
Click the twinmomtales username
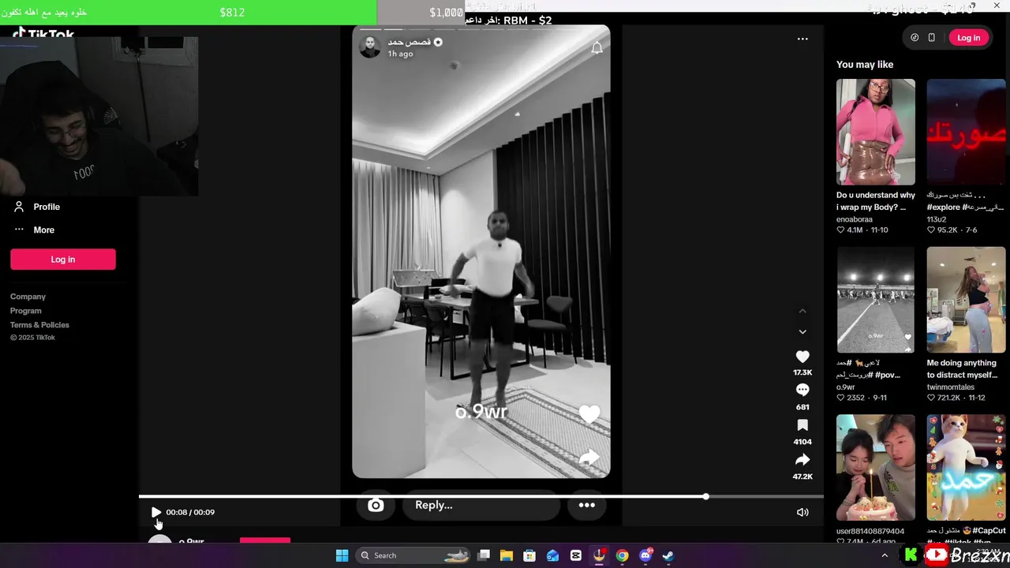(951, 387)
